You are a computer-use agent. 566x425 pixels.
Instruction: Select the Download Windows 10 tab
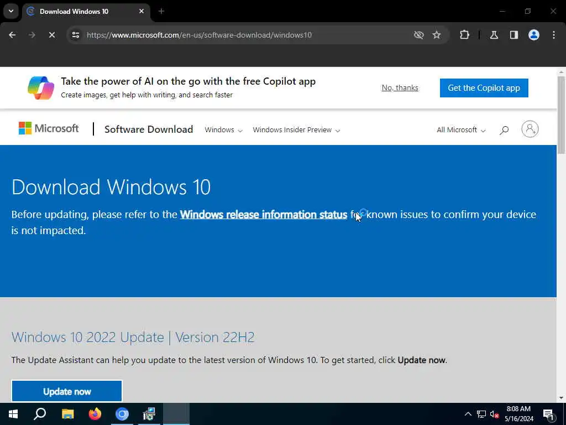pos(86,12)
